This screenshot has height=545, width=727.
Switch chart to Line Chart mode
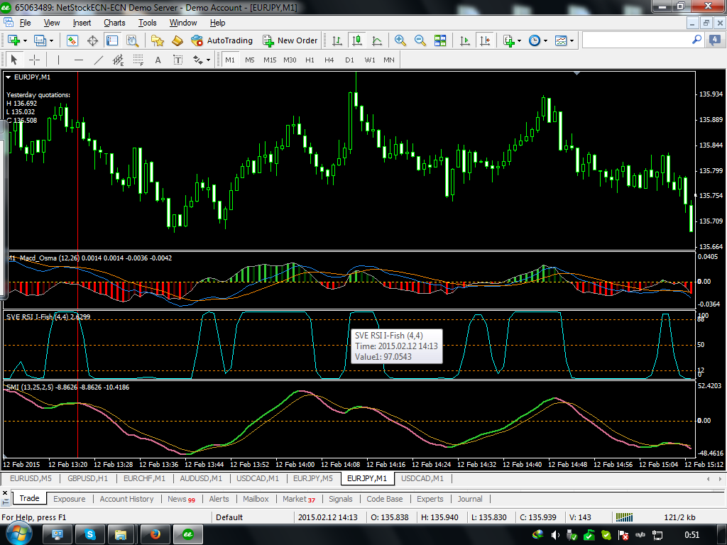click(x=377, y=40)
